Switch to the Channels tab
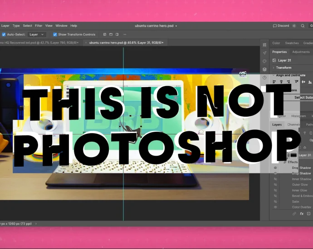This screenshot has height=249, width=313. click(293, 124)
